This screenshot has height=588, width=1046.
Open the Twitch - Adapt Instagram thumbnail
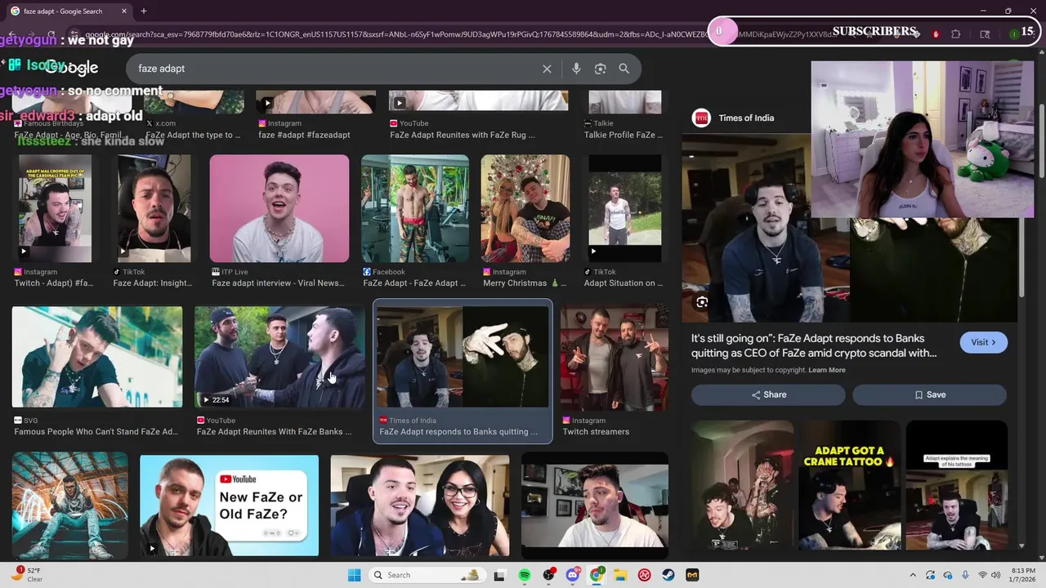[56, 208]
